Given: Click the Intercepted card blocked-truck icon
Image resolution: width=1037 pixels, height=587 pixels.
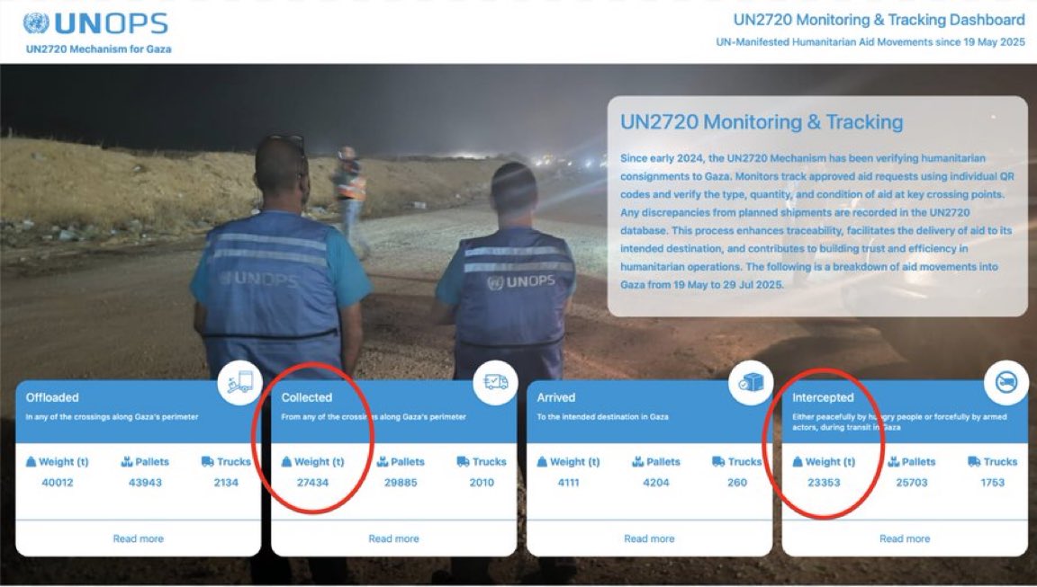Looking at the screenshot, I should click(x=1006, y=382).
